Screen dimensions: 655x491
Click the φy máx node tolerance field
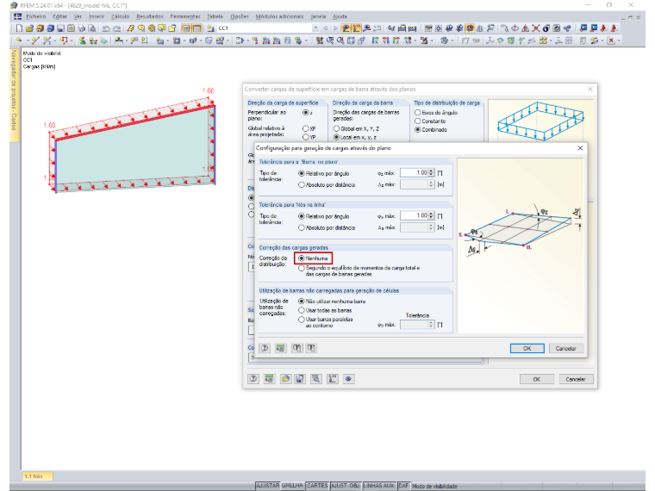click(414, 215)
